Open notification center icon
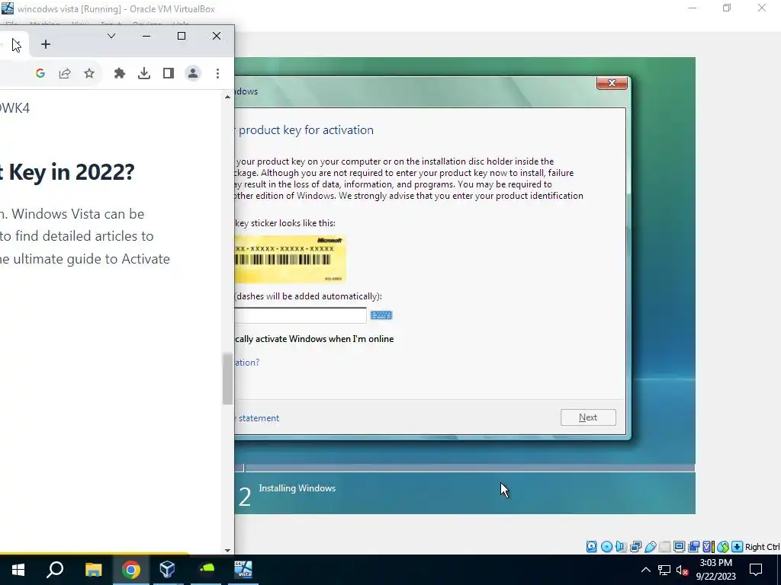 click(756, 570)
